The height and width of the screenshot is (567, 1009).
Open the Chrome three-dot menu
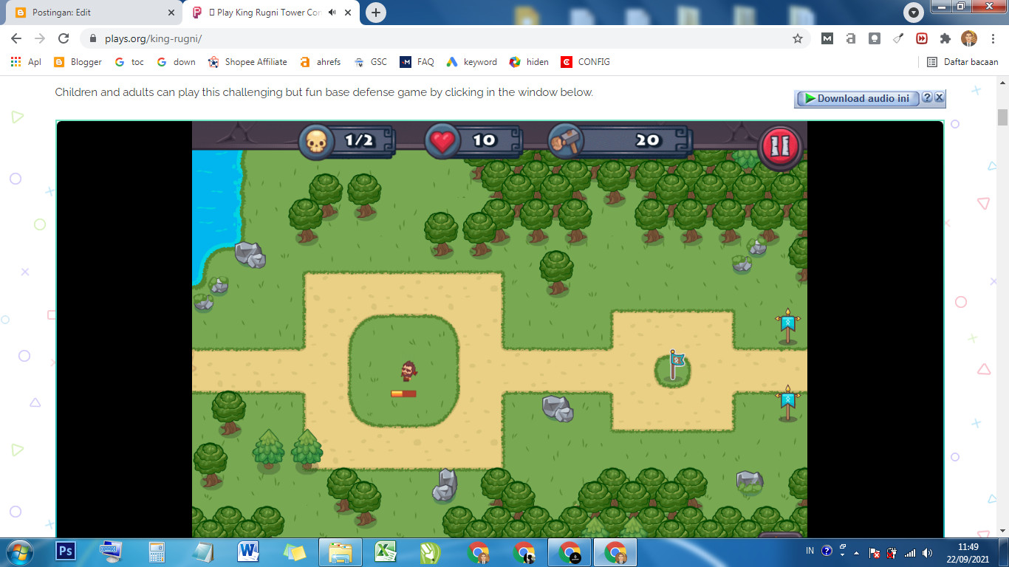pyautogui.click(x=993, y=38)
